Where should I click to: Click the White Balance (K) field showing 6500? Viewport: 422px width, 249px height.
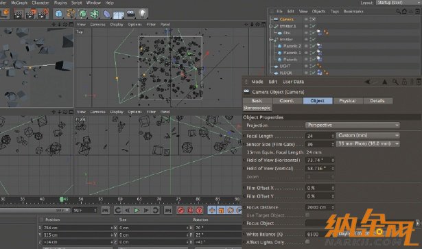(320, 234)
